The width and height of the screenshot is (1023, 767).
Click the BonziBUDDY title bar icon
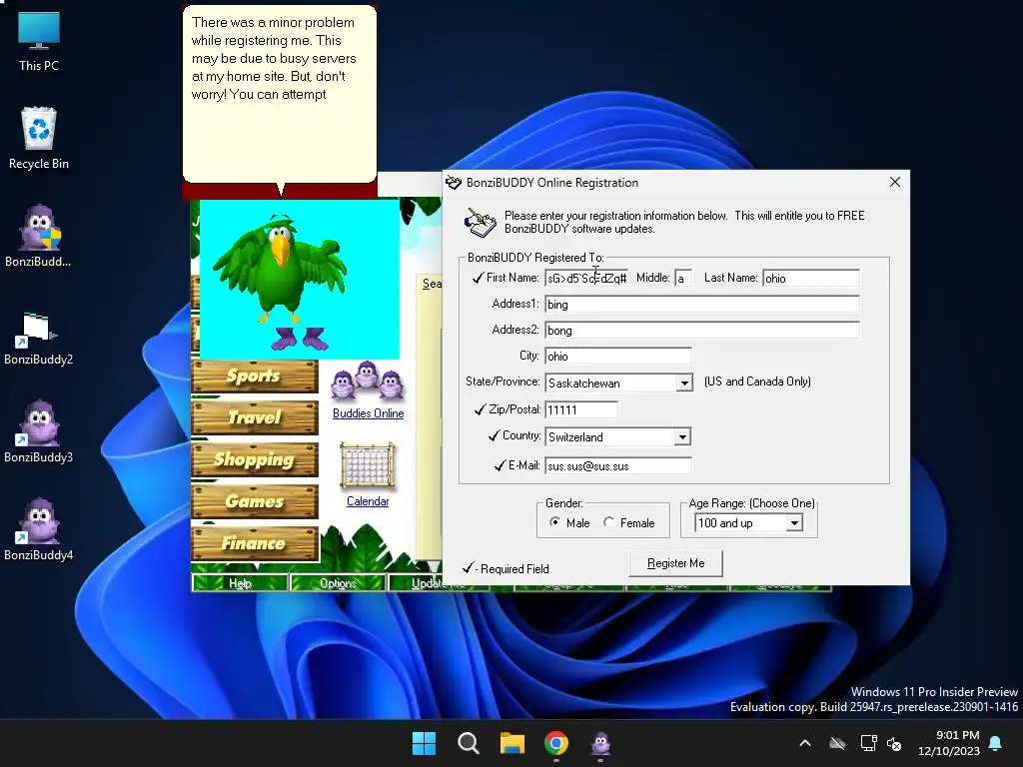[x=454, y=183]
